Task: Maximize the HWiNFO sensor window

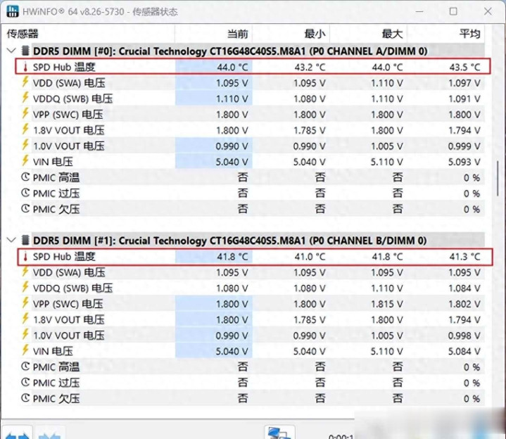Action: point(453,11)
